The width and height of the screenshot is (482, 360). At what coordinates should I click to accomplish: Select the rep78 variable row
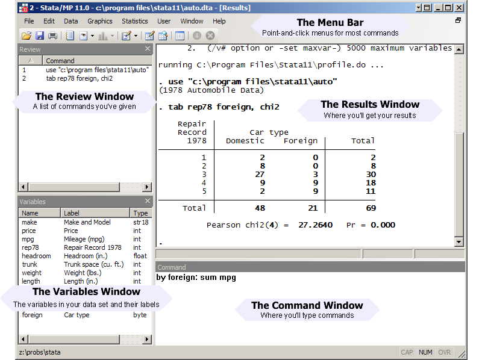coord(85,247)
